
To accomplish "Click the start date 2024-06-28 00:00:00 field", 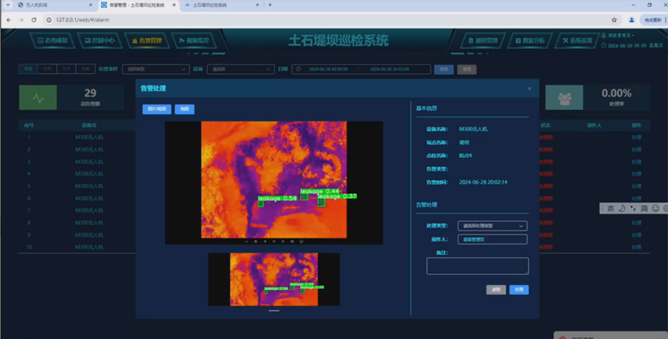I will (328, 69).
